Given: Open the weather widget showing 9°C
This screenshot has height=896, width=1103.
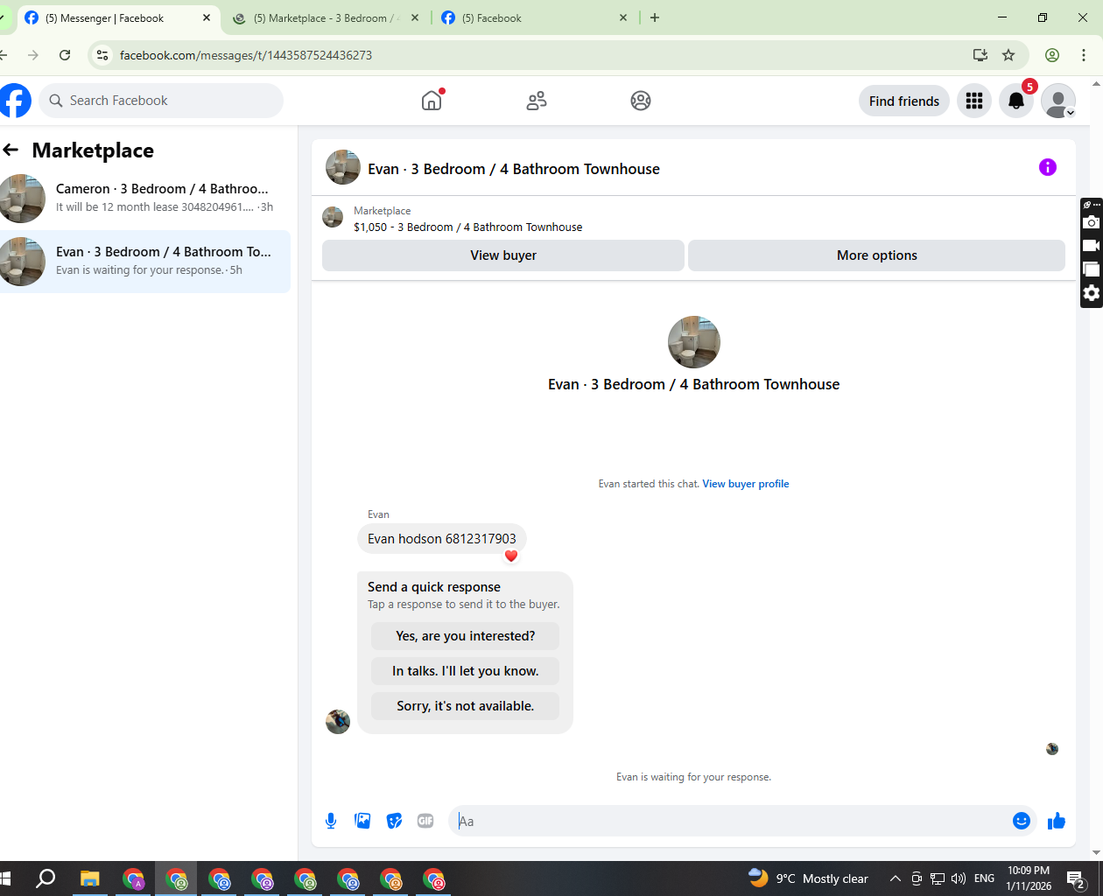Looking at the screenshot, I should pos(808,878).
